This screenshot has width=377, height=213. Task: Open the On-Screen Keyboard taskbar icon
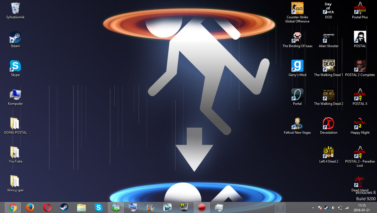(x=133, y=207)
